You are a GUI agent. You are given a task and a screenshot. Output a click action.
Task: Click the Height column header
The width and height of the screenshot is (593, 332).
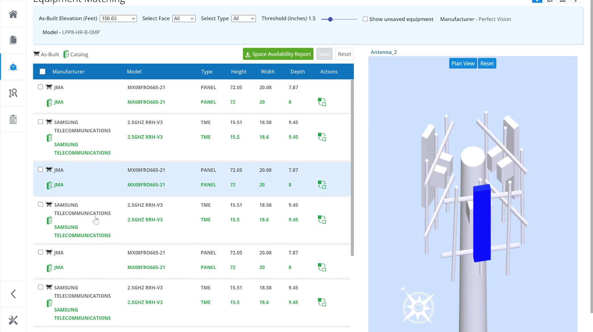[x=239, y=72]
